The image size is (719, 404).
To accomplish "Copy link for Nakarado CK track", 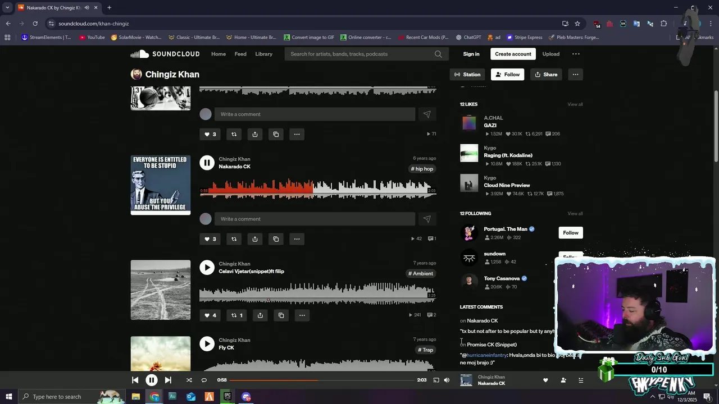I will 276,239.
